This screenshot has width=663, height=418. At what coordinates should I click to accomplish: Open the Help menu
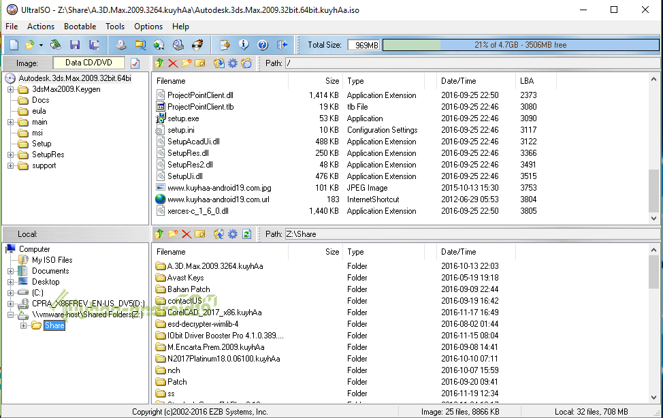click(x=180, y=27)
